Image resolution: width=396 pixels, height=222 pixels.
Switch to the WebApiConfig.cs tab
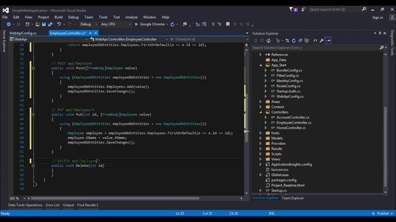point(23,33)
